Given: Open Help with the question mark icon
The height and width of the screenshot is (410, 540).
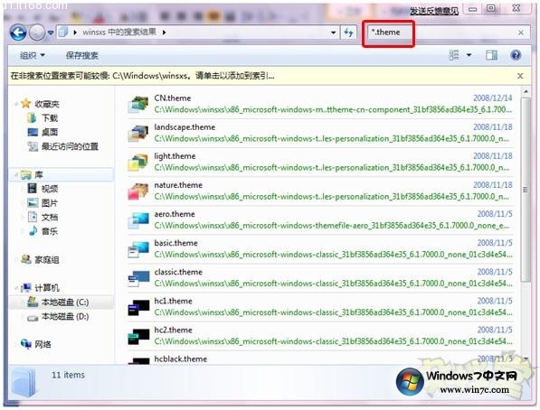Looking at the screenshot, I should click(x=516, y=55).
